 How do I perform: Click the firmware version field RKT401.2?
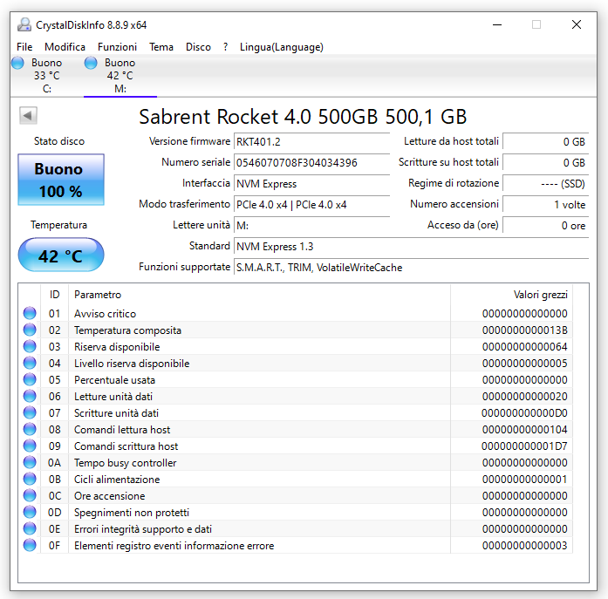pyautogui.click(x=311, y=141)
